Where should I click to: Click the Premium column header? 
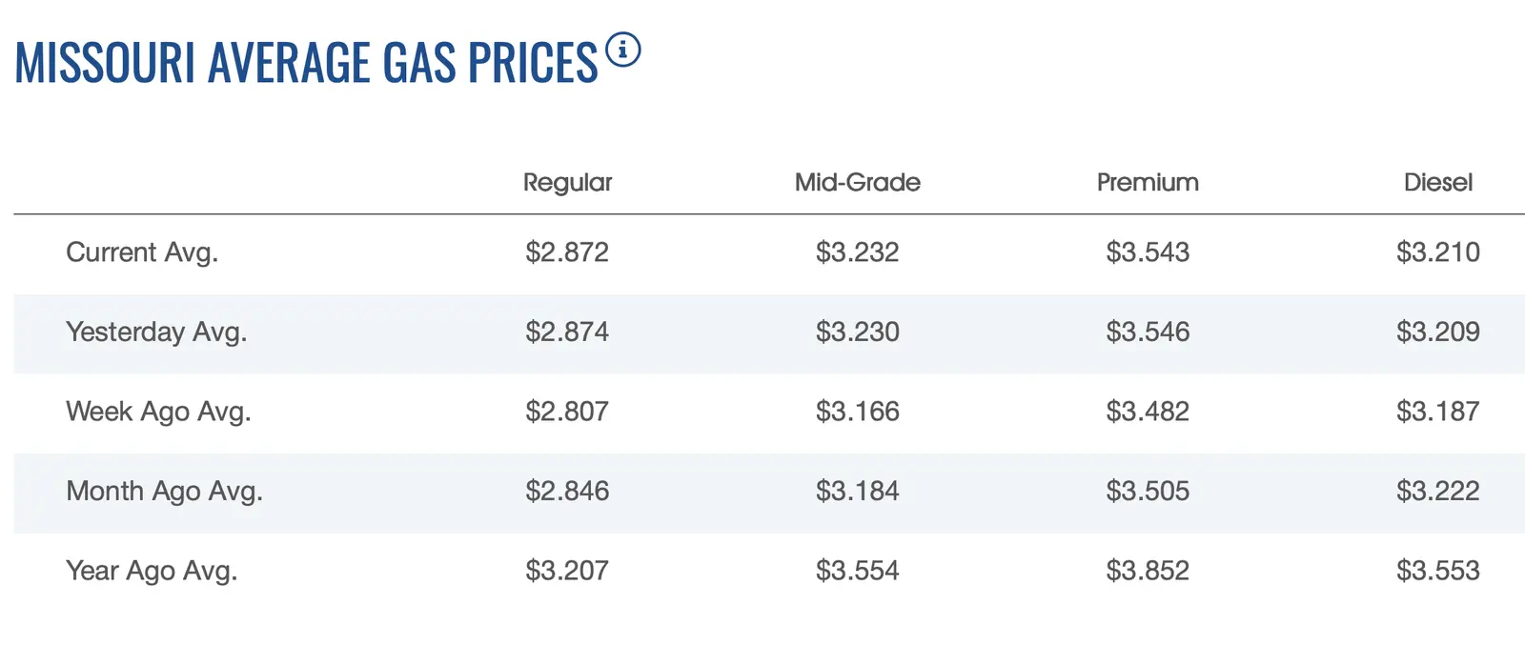click(1148, 182)
